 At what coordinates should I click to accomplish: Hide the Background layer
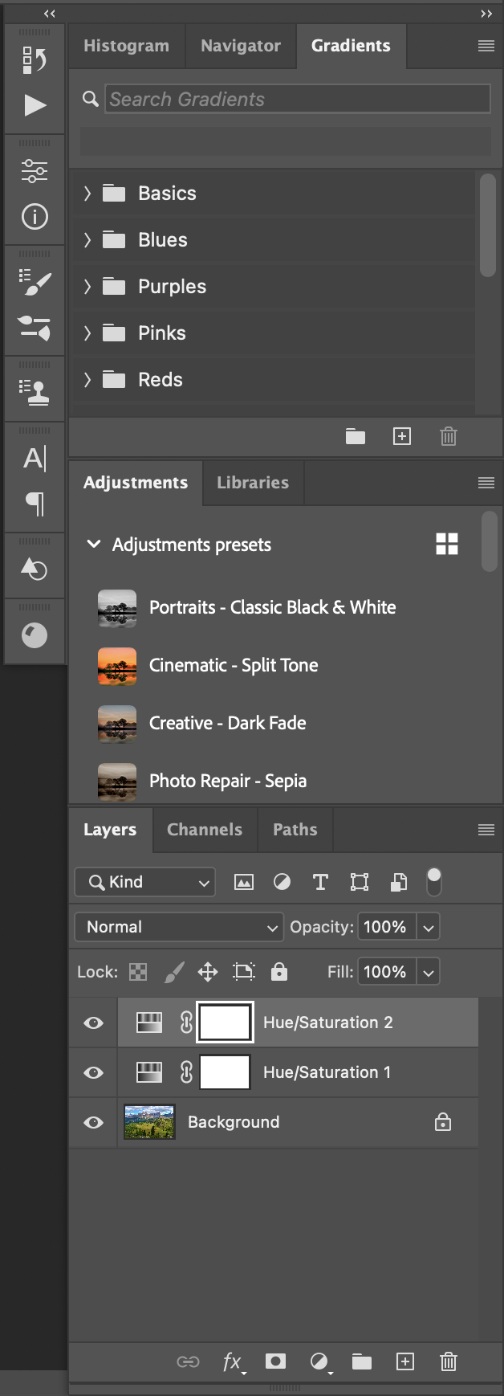[x=92, y=1122]
